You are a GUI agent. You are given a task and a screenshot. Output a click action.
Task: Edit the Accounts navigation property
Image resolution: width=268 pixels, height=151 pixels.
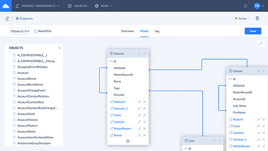tap(139, 102)
